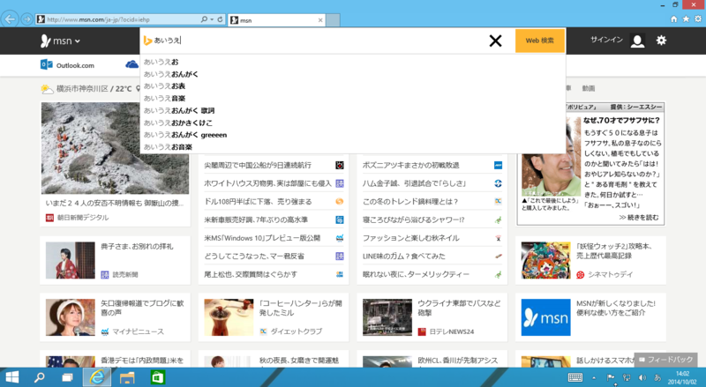
Task: Open the msn logo promo tile
Action: (x=545, y=317)
